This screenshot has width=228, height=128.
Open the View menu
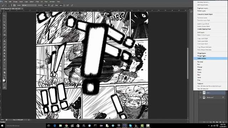tap(46, 1)
